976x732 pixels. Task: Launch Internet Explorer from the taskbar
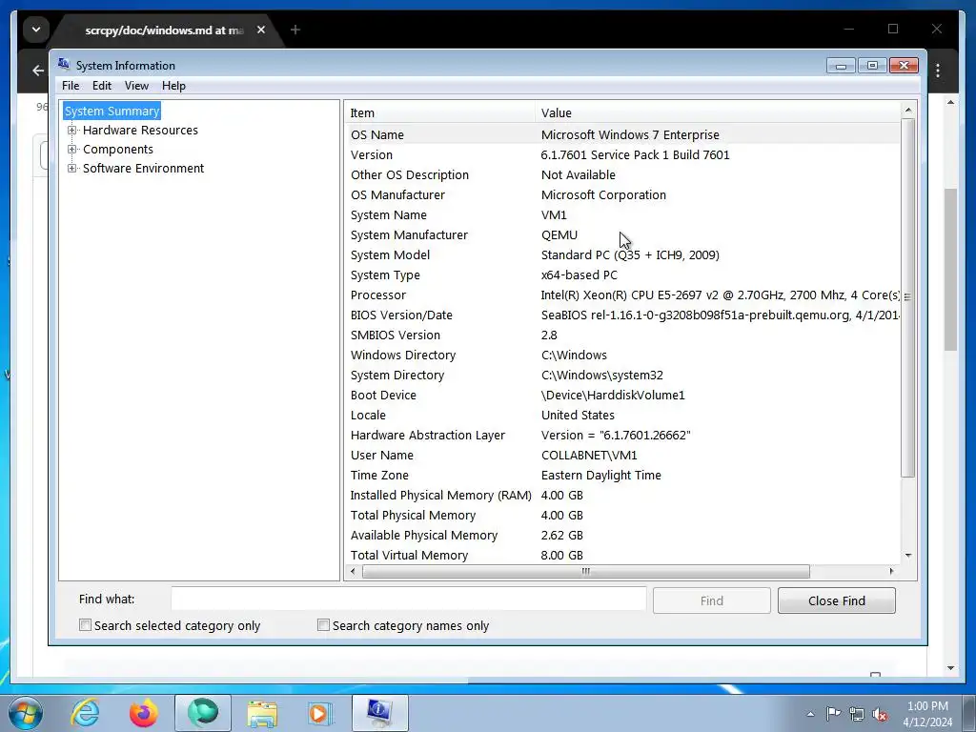coord(85,713)
